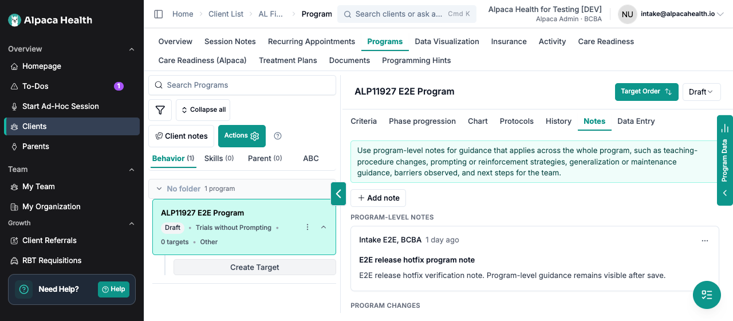Open Clients in the sidebar
Screen dimensions: 733x321
72,127
